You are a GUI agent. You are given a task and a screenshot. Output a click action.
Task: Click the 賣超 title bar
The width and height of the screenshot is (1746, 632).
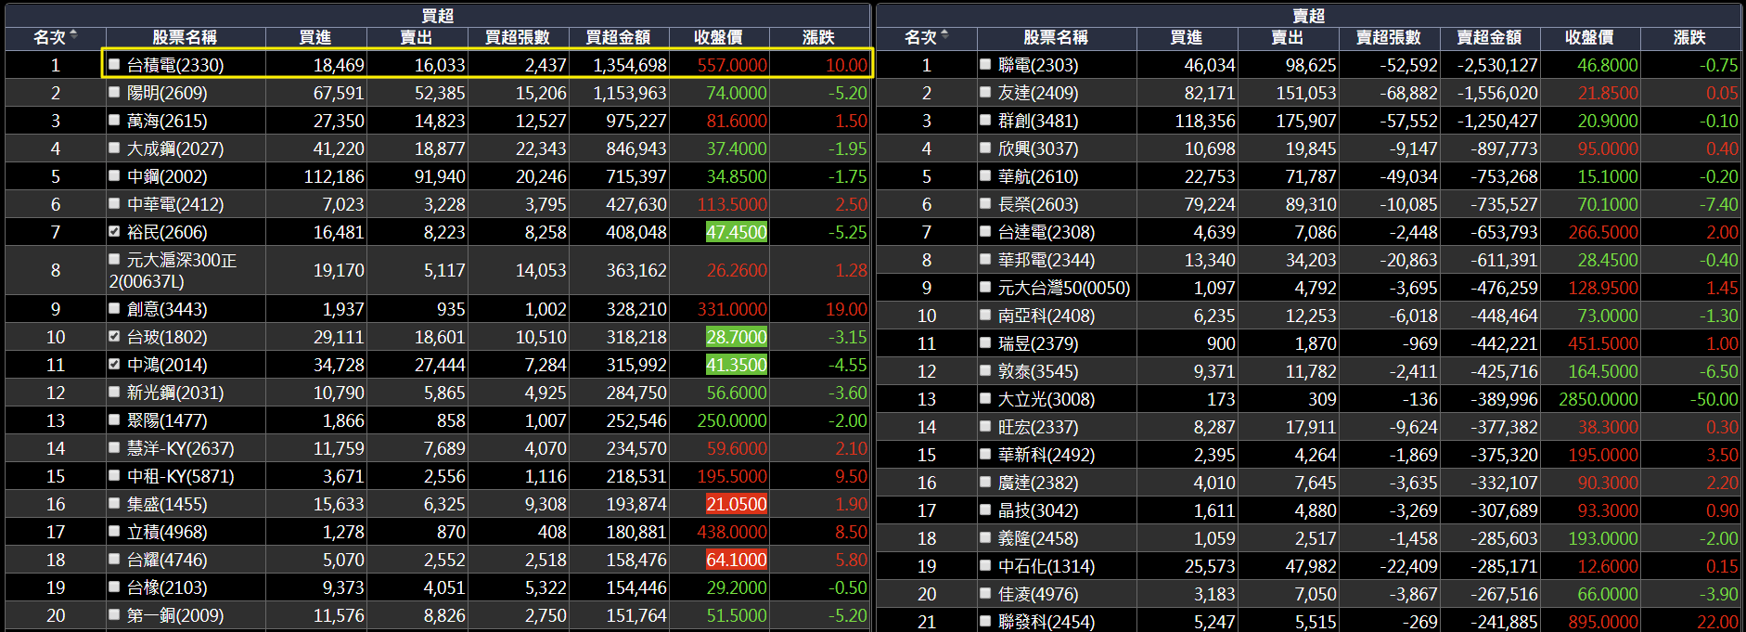(1309, 15)
